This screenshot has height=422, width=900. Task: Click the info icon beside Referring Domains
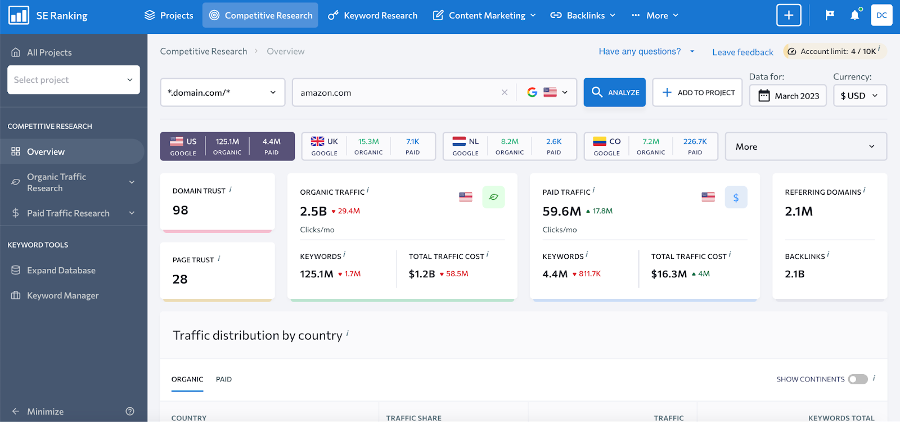coord(864,191)
